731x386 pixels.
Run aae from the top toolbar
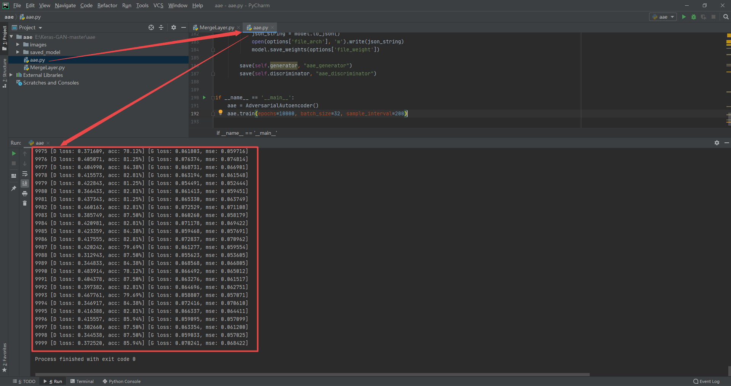tap(684, 17)
